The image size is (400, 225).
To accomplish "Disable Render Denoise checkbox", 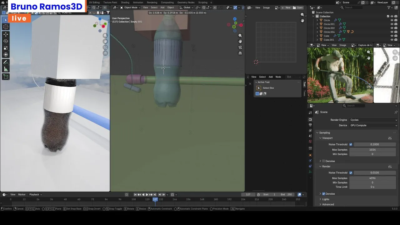I will [323, 194].
